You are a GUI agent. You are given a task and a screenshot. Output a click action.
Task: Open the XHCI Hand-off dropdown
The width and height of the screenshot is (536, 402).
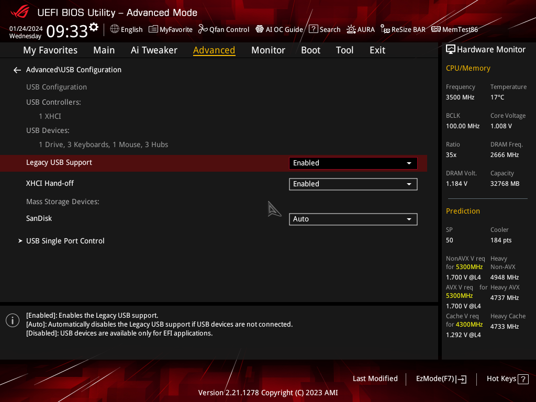click(353, 184)
